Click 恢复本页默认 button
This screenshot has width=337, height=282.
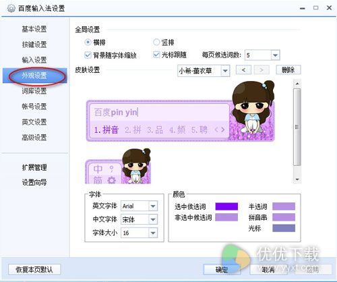(x=34, y=269)
